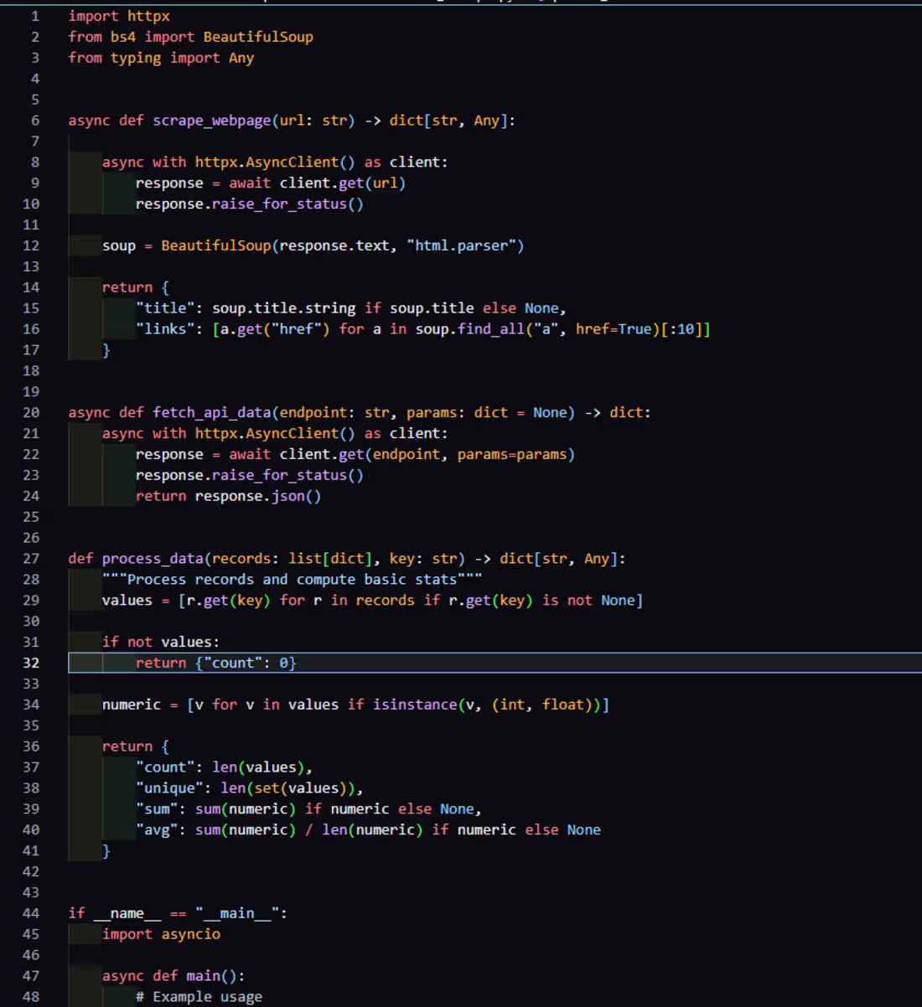The width and height of the screenshot is (922, 1007).
Task: Click line number 20 in the gutter
Action: point(31,412)
